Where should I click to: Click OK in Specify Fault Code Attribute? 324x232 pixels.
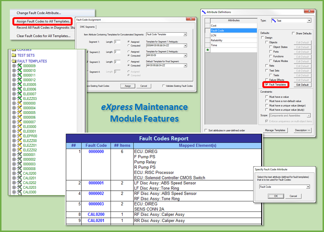pyautogui.click(x=276, y=196)
